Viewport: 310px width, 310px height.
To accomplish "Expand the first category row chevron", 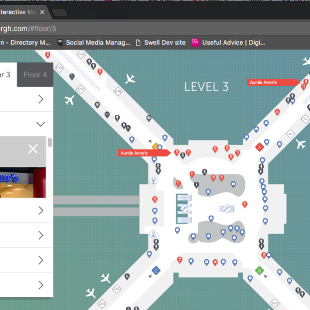I will (41, 99).
